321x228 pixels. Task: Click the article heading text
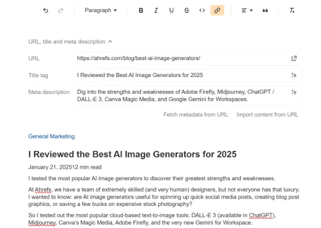(x=132, y=154)
